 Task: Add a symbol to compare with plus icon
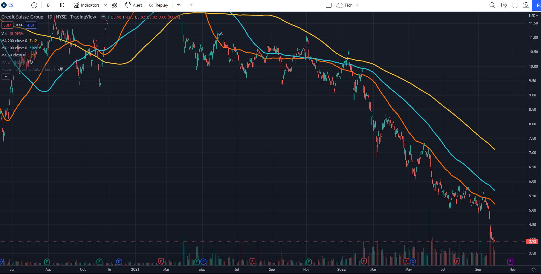click(34, 5)
